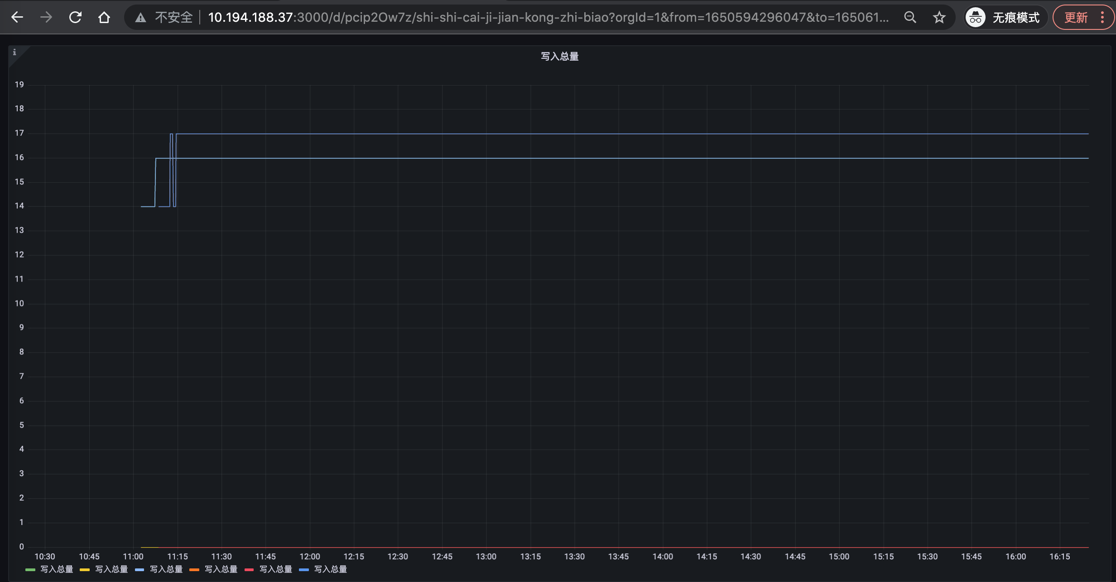Click the browser forward arrow

pos(46,18)
